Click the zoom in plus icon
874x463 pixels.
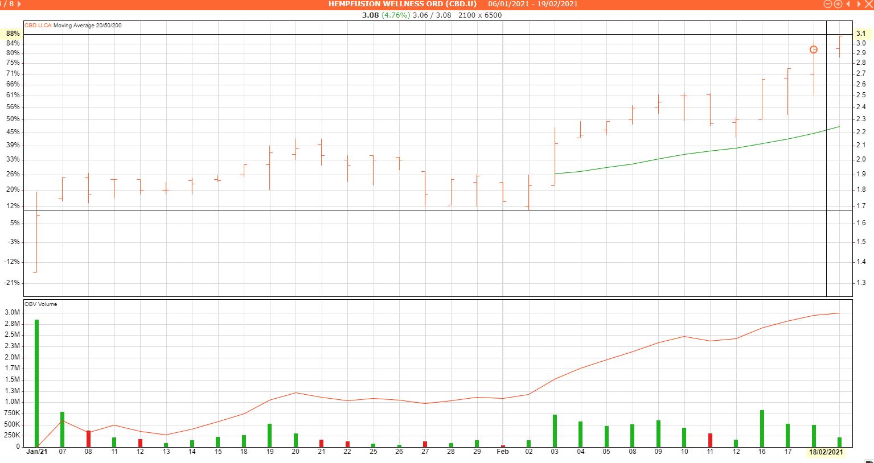pyautogui.click(x=838, y=4)
